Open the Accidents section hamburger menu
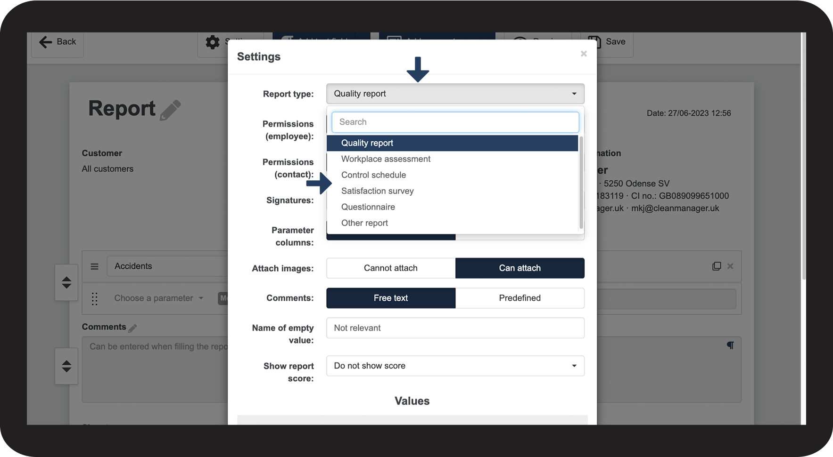Image resolution: width=833 pixels, height=457 pixels. (95, 266)
